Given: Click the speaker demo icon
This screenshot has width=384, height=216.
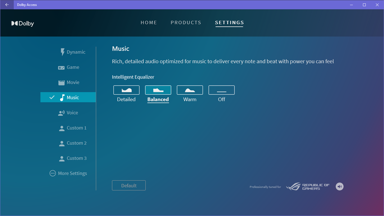Looking at the screenshot, I should click(339, 186).
